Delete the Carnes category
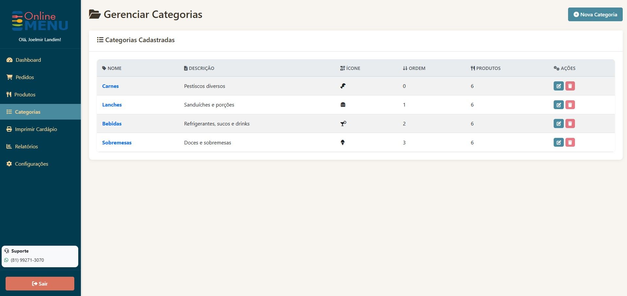 click(x=570, y=86)
